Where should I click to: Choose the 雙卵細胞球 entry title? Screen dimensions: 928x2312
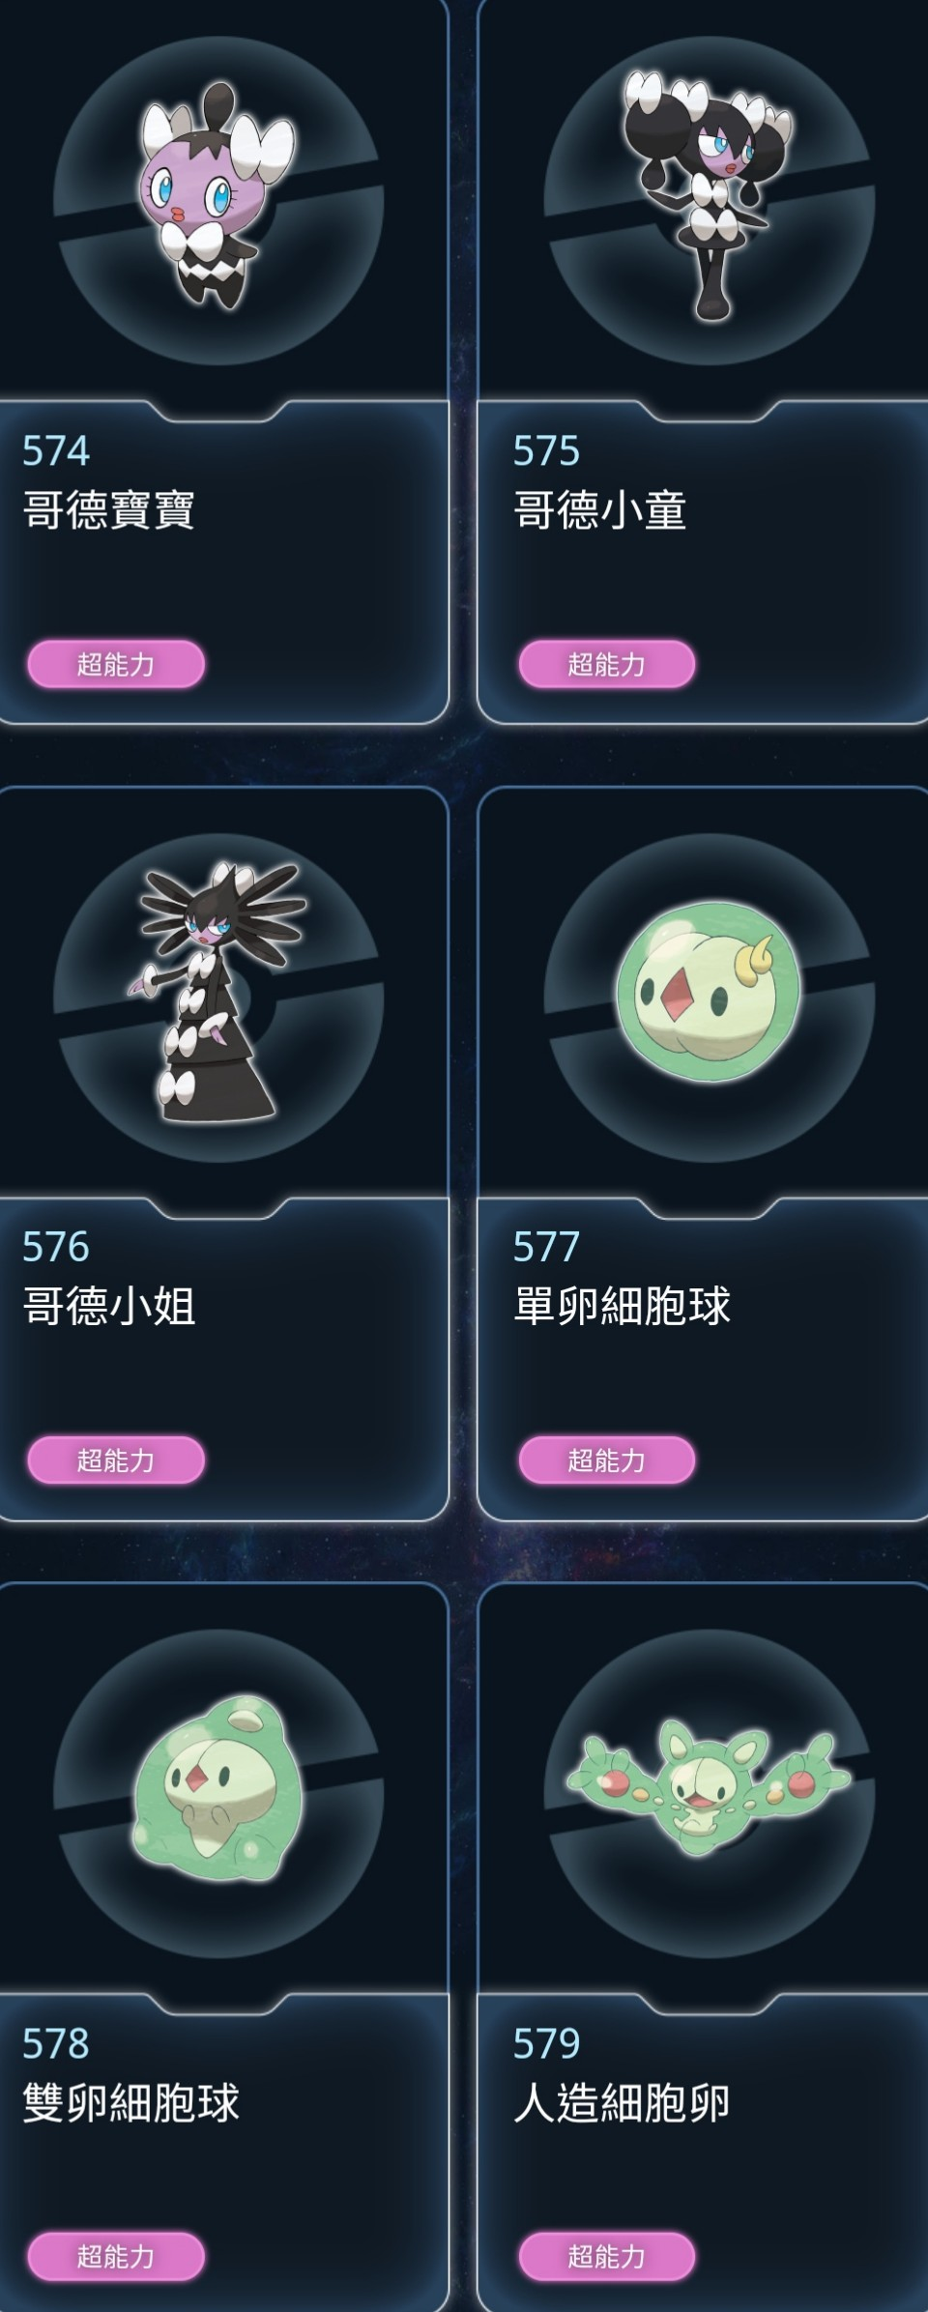pos(131,2102)
